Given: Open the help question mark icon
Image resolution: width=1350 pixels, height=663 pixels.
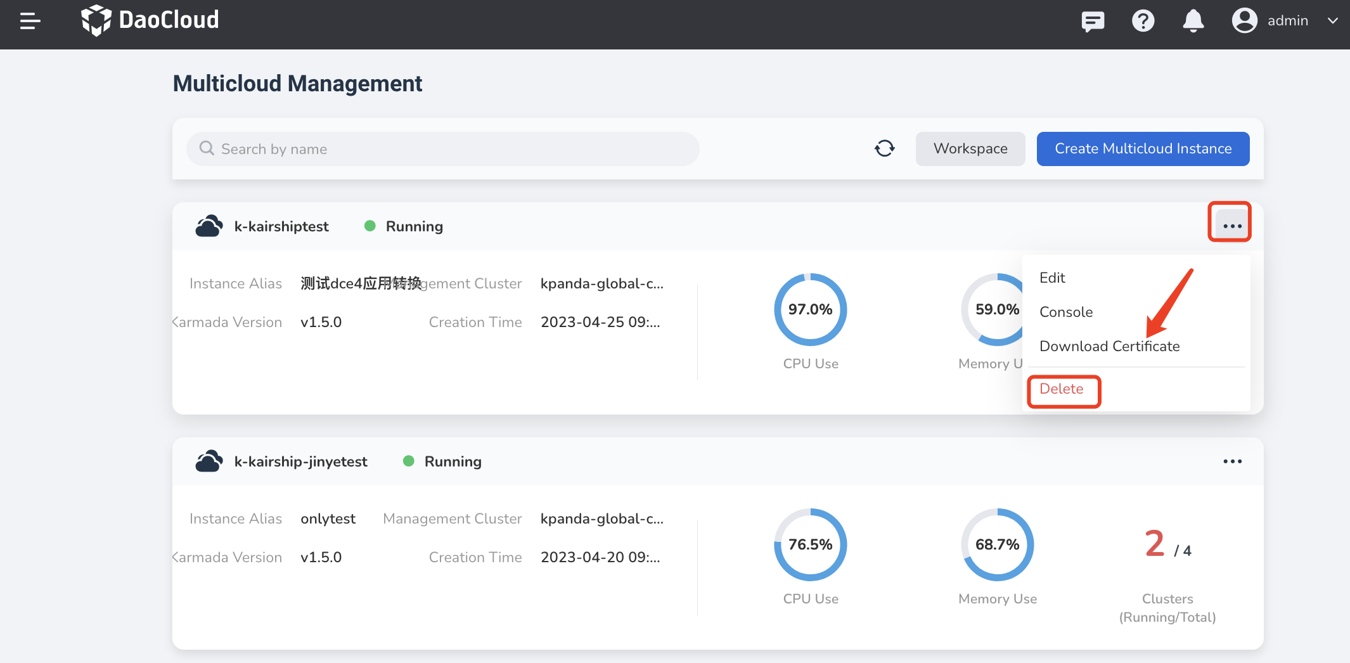Looking at the screenshot, I should (x=1143, y=21).
